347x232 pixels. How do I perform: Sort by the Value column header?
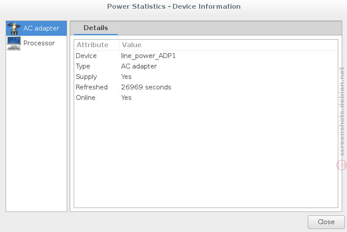(x=228, y=45)
